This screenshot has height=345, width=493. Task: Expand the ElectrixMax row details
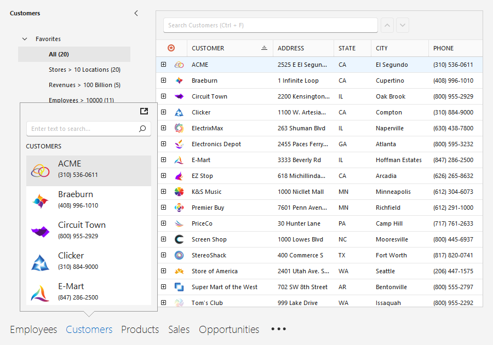point(163,128)
